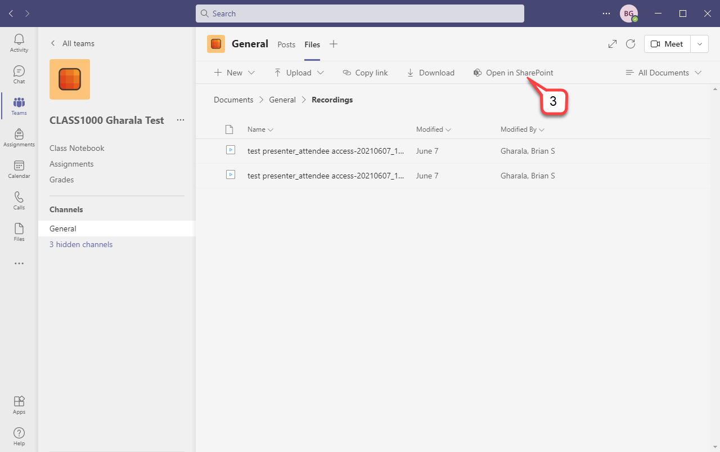Open Calls from the left rail

pyautogui.click(x=19, y=200)
